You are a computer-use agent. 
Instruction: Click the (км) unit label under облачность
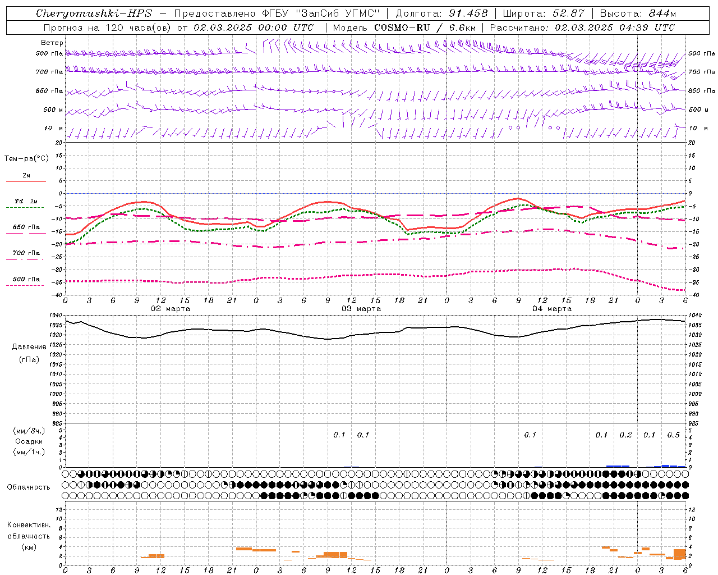click(x=29, y=547)
